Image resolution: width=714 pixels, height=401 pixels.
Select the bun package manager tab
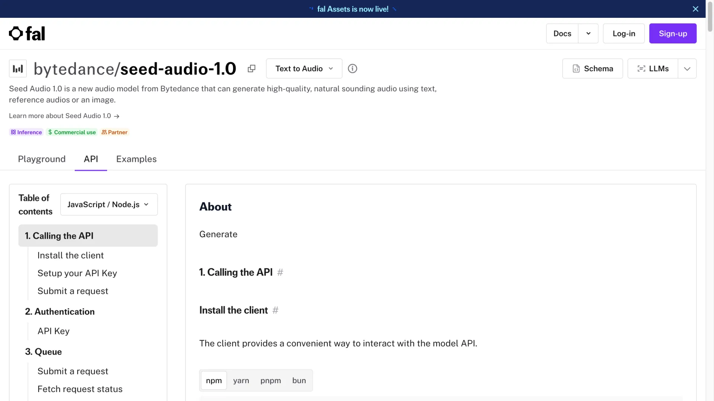[299, 381]
